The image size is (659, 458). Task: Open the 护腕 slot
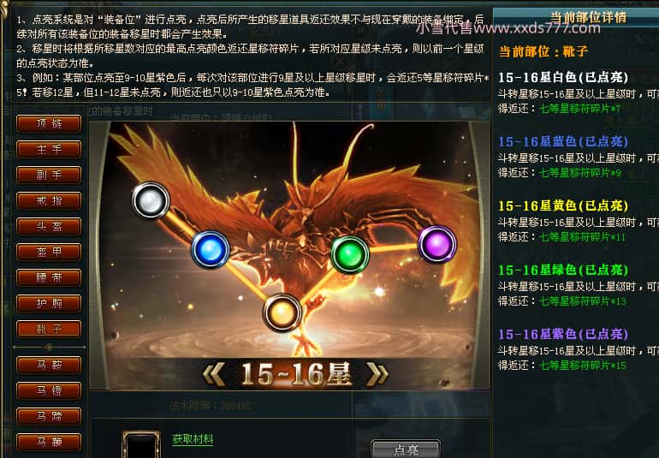point(49,303)
